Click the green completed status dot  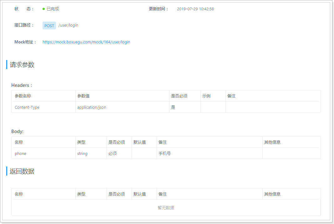(44, 9)
